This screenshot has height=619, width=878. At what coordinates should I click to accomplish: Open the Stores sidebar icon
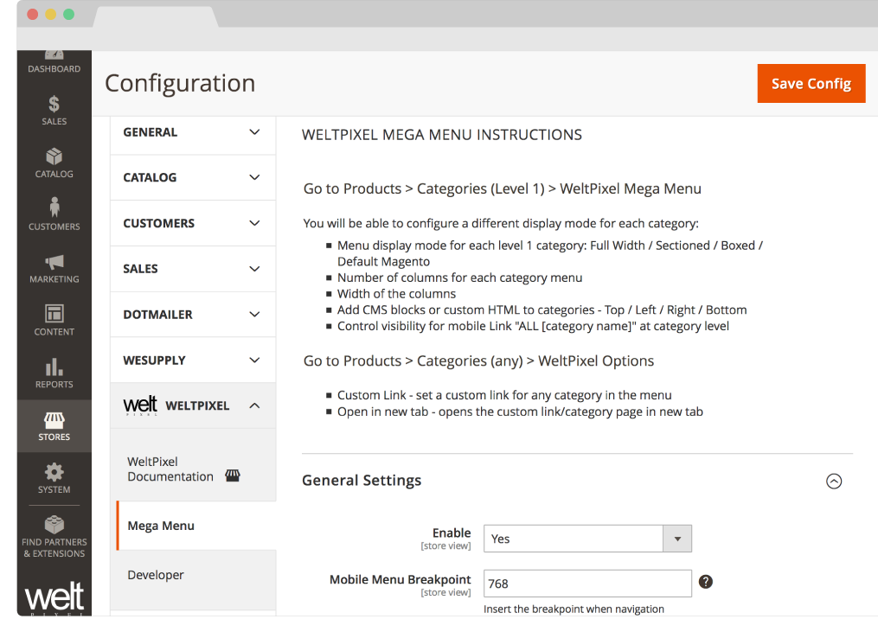click(54, 422)
